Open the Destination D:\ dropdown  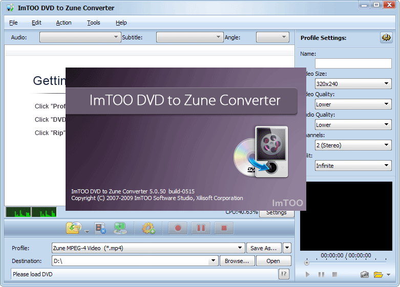(135, 261)
